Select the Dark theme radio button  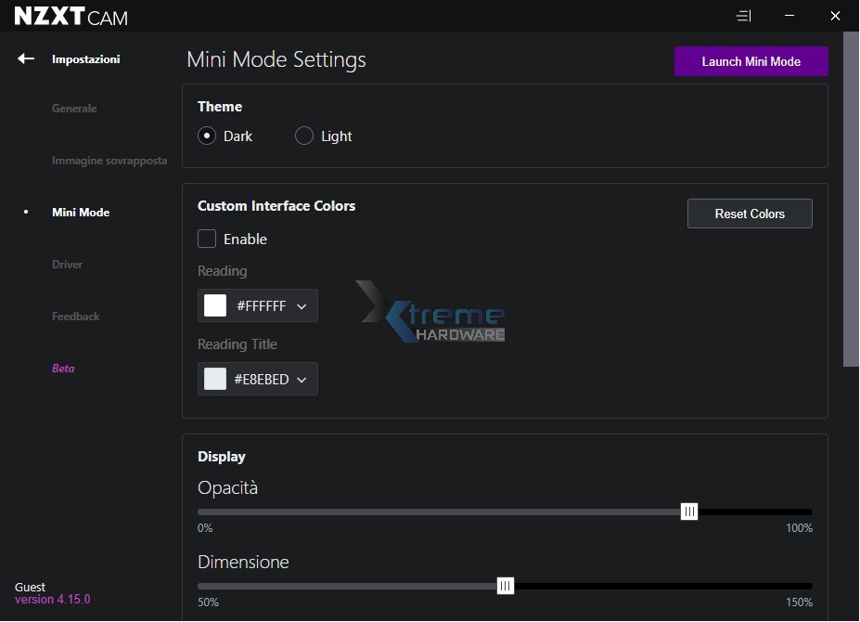point(207,136)
